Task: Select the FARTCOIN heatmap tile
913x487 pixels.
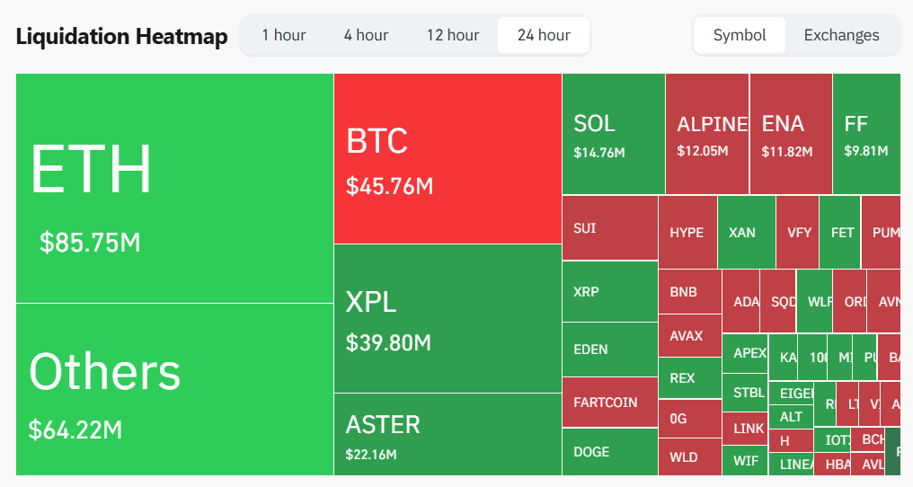Action: click(609, 402)
